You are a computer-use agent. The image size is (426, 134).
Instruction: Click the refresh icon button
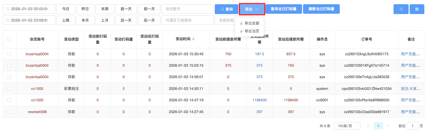click(401, 9)
